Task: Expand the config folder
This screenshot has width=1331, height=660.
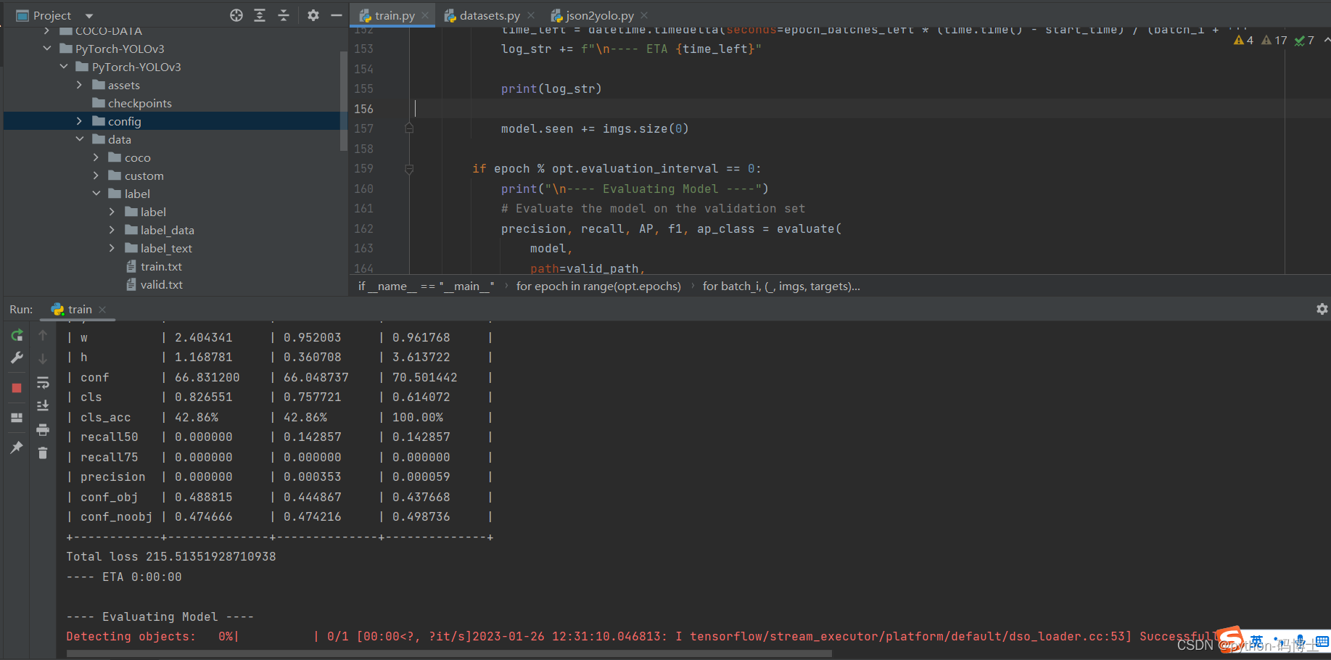Action: [x=79, y=121]
